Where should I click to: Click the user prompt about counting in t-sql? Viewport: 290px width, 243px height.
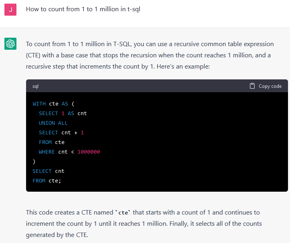83,9
